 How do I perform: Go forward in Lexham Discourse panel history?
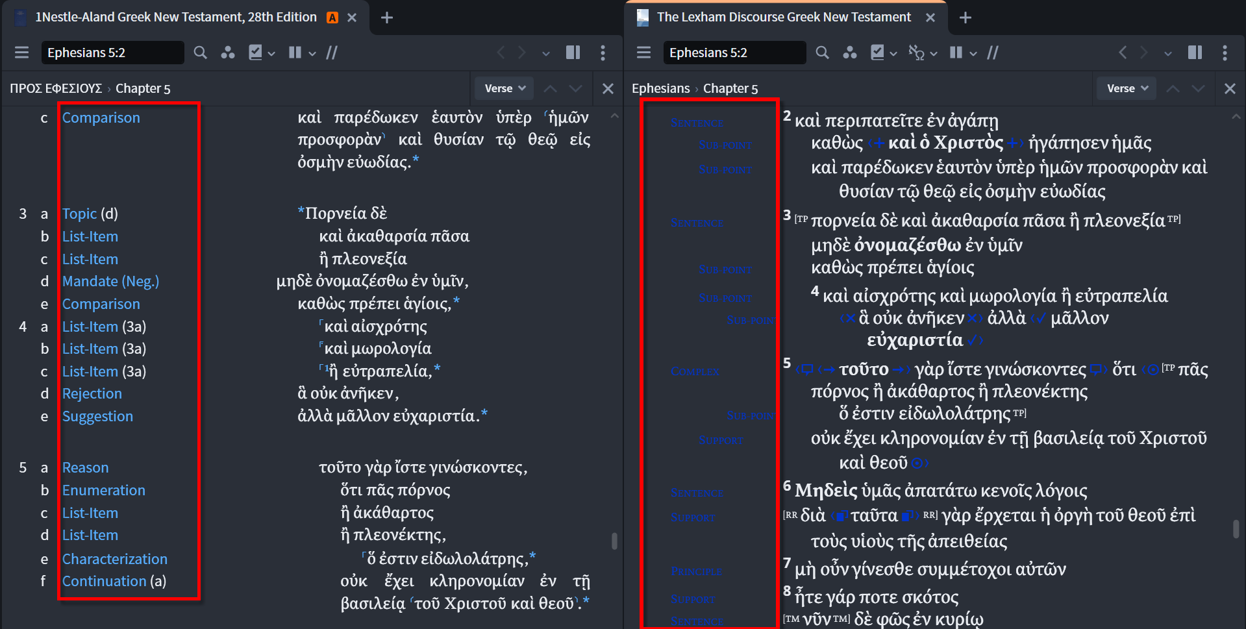pyautogui.click(x=1144, y=53)
